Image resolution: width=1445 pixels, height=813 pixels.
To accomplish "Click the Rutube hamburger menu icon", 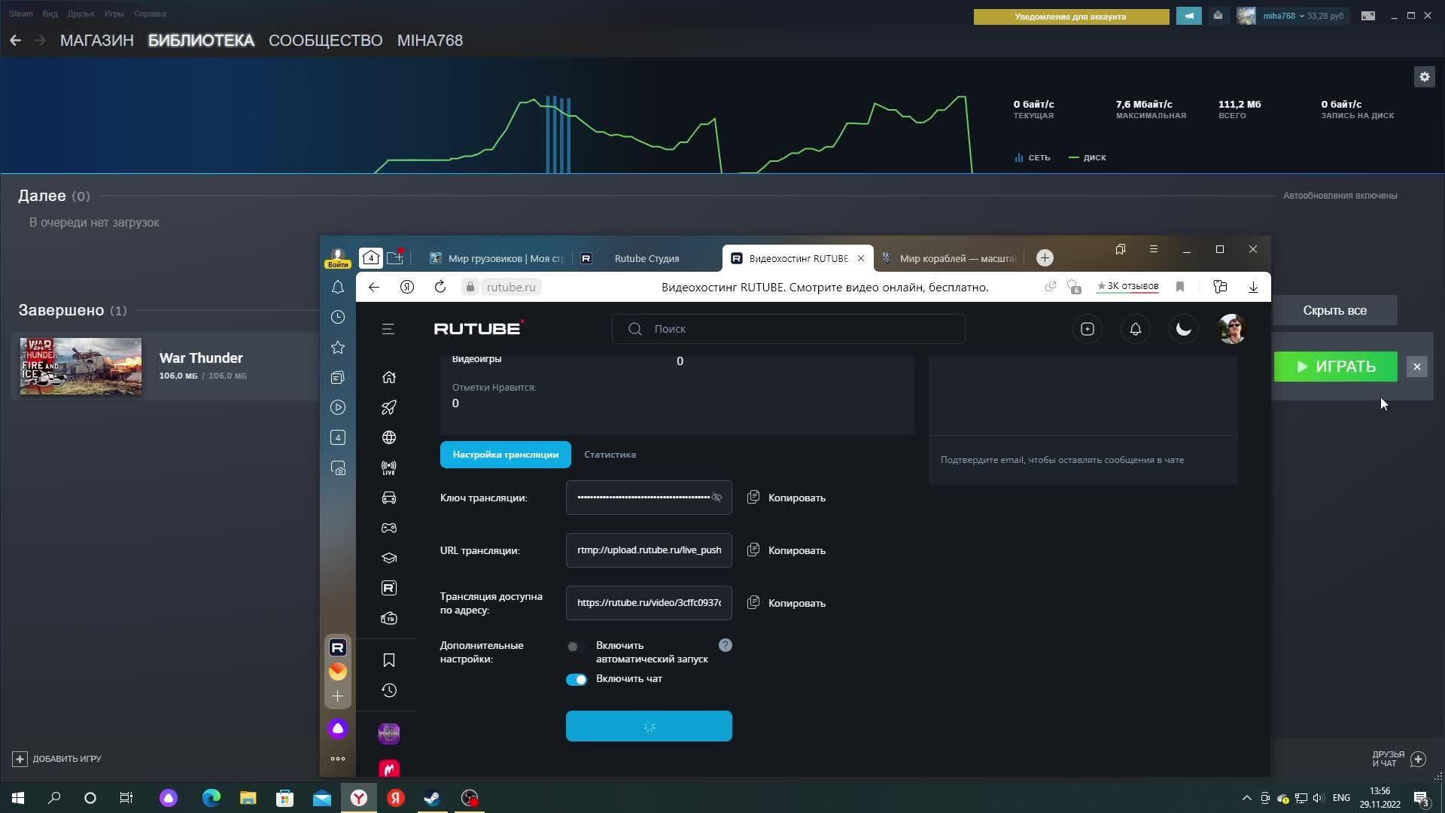I will click(x=388, y=329).
